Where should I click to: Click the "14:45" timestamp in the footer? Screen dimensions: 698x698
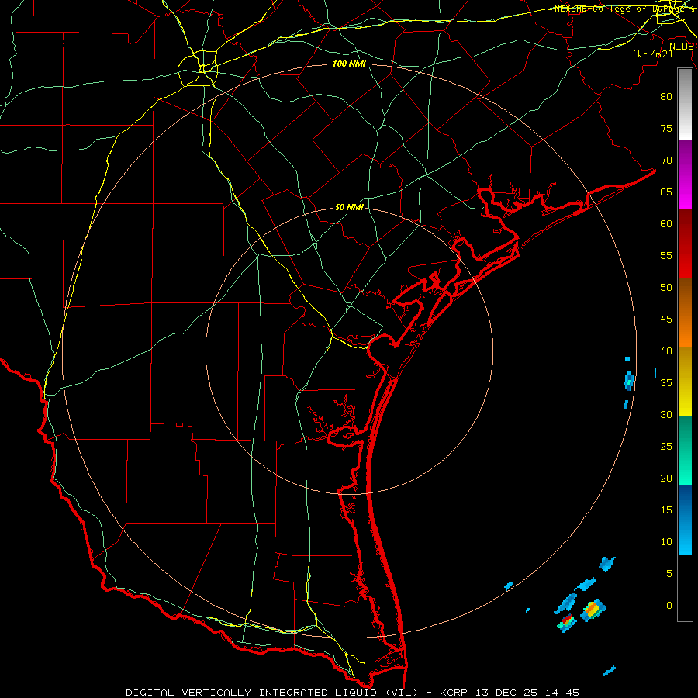561,693
